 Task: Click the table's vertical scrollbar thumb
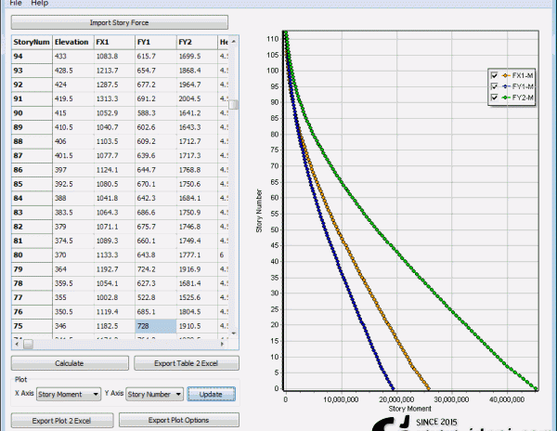tap(235, 105)
